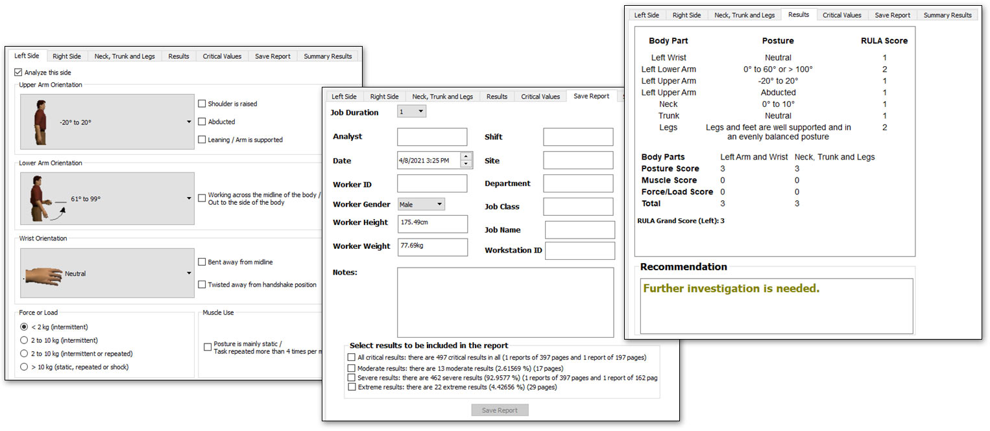Toggle the Analyze this side checkbox
Screen dimensions: 990x431
pyautogui.click(x=18, y=73)
